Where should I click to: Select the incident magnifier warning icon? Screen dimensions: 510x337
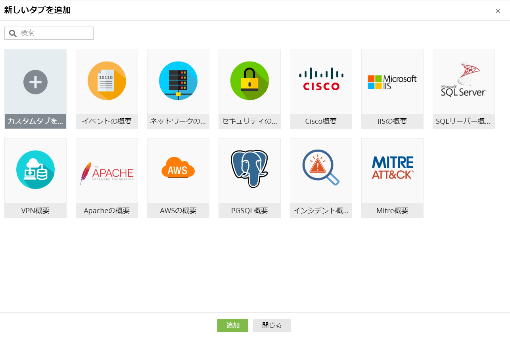pos(321,168)
